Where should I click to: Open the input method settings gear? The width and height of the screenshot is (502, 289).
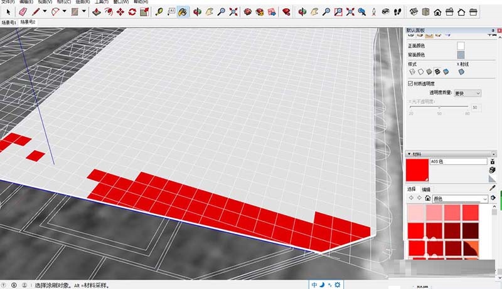(337, 285)
